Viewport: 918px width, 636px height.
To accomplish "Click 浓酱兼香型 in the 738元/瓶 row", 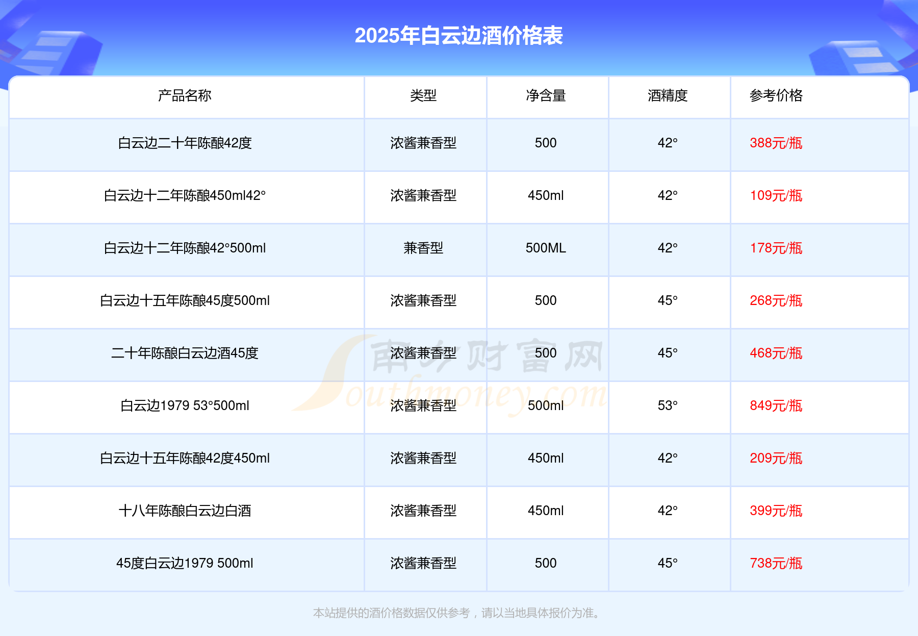I will 423,563.
